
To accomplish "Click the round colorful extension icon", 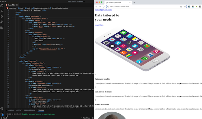I will (193, 7).
